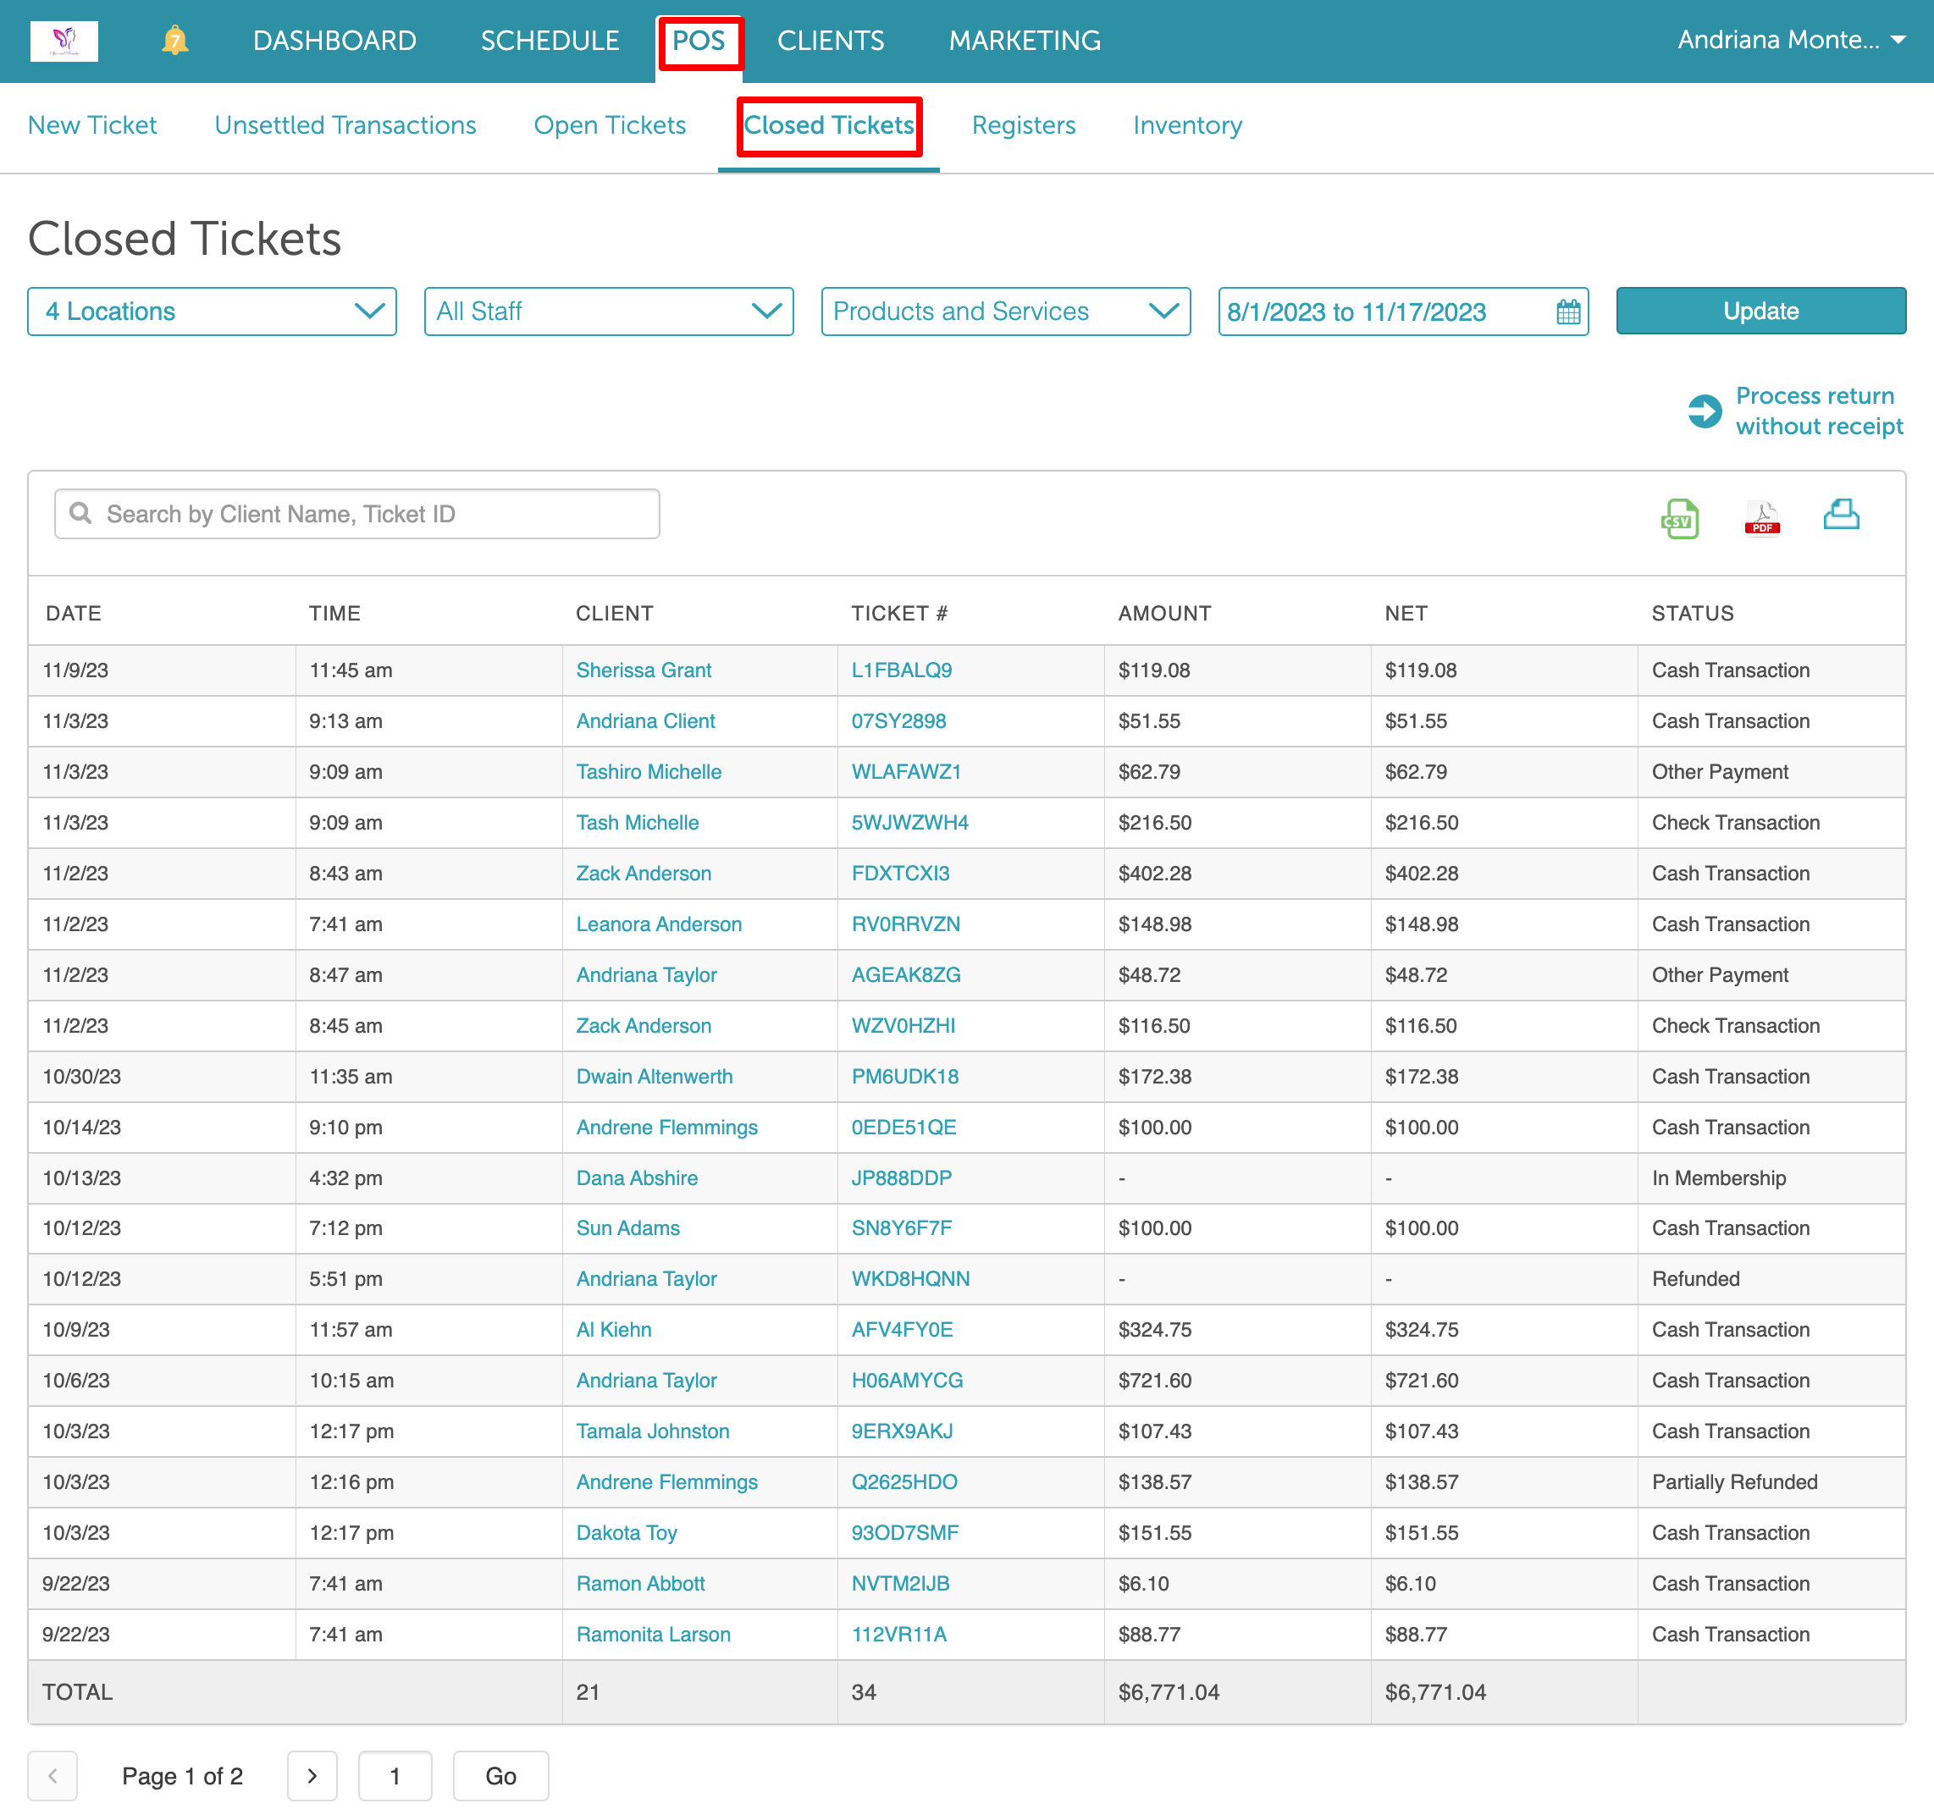Open the date range calendar icon
The width and height of the screenshot is (1934, 1820).
[x=1568, y=312]
